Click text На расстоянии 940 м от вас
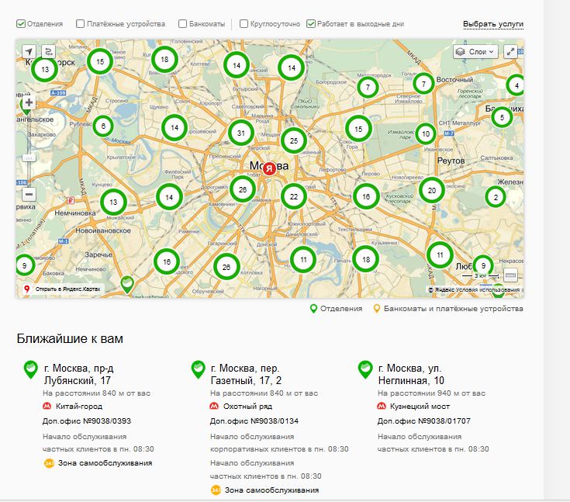 (x=431, y=393)
